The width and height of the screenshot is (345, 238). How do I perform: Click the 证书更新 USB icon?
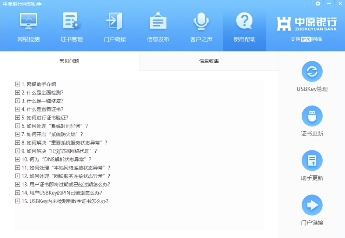point(312,116)
